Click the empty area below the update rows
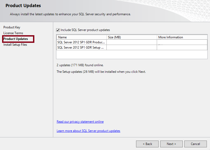 coord(132,54)
